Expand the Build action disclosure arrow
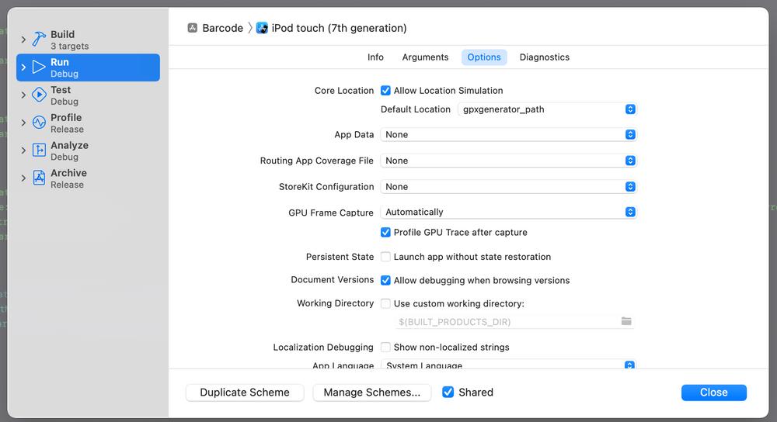The height and width of the screenshot is (422, 777). point(23,39)
